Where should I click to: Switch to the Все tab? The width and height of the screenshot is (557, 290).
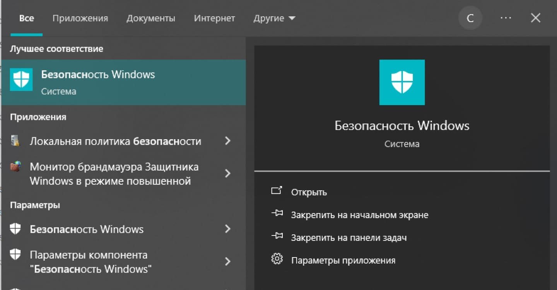coord(27,18)
